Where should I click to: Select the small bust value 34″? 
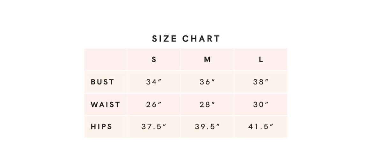pyautogui.click(x=154, y=82)
